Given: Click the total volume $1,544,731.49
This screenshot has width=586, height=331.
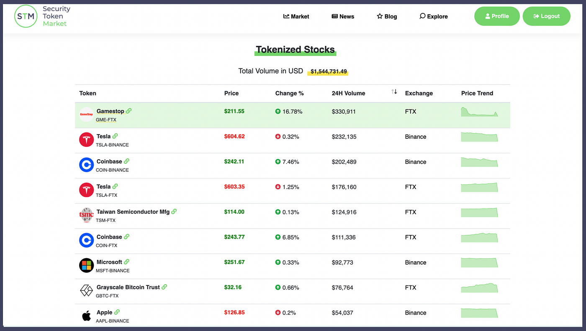Looking at the screenshot, I should pyautogui.click(x=329, y=71).
